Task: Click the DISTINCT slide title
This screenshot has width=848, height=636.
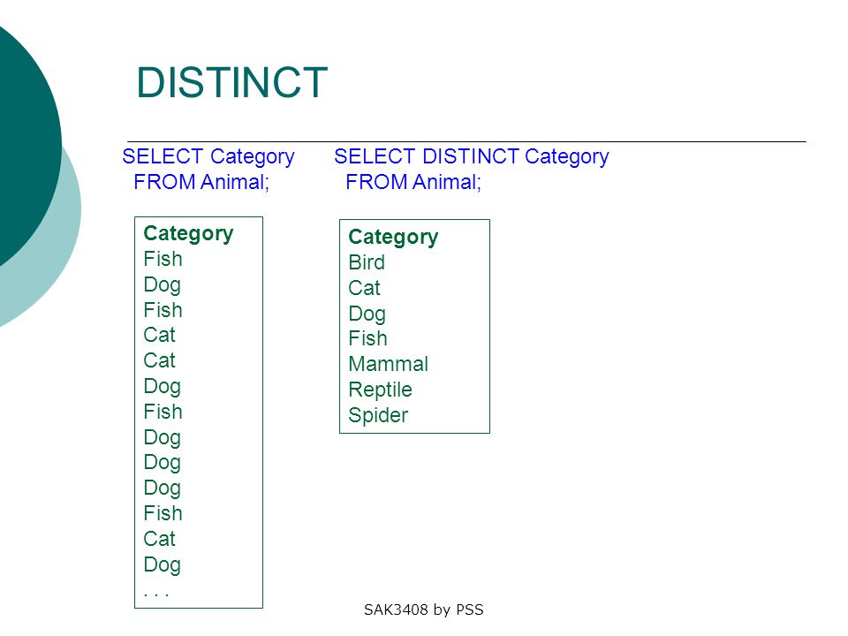Action: pyautogui.click(x=232, y=83)
